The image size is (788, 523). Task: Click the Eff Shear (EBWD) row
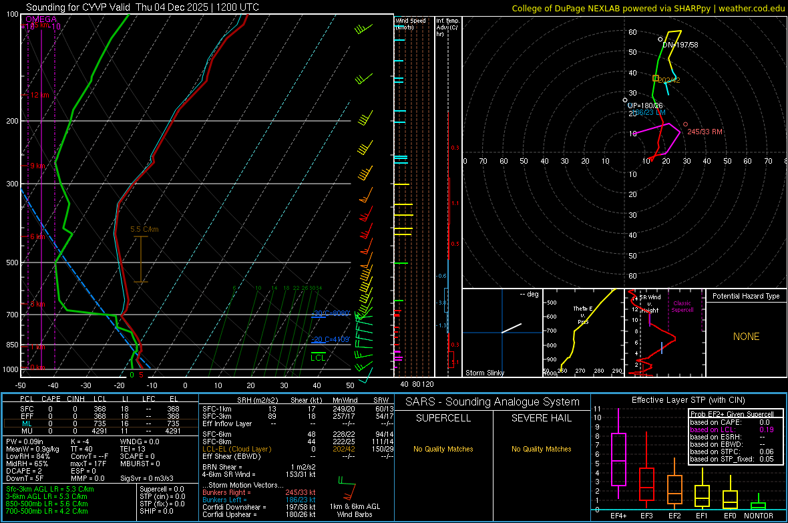[x=298, y=456]
